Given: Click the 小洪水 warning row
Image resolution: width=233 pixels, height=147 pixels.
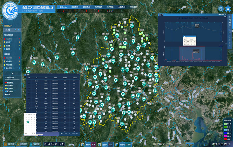Looking at the screenshot, I should 12,49.
